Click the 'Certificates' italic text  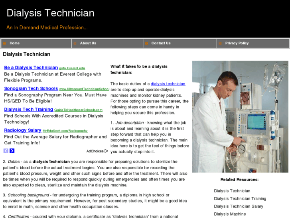(18, 216)
